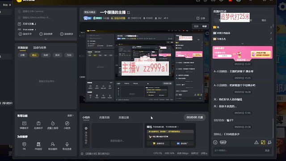Open the 弹幕助手 tool

pos(24,125)
